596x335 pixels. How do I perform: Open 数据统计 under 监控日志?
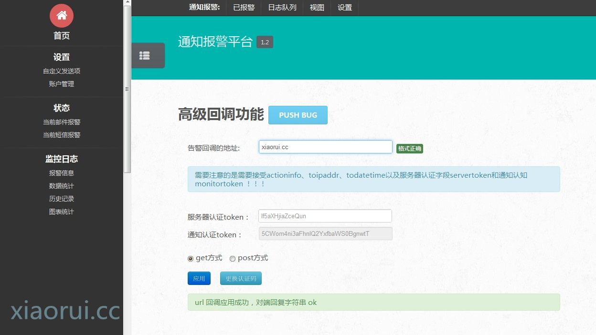62,186
